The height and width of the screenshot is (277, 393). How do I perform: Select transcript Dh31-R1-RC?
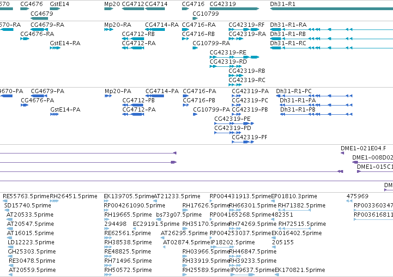tap(288, 43)
